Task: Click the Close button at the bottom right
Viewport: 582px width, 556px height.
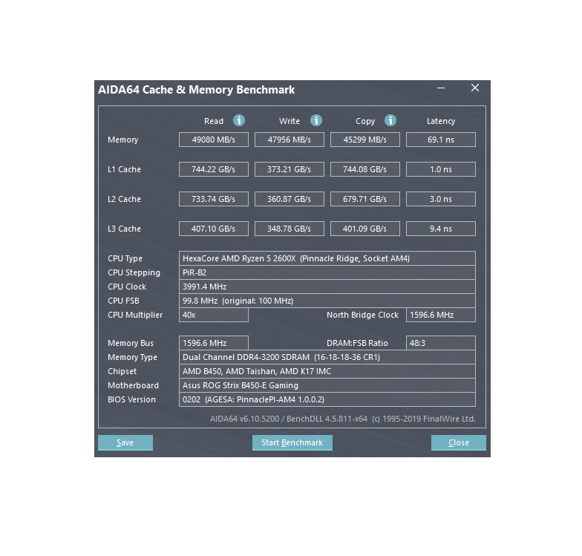Action: 459,442
